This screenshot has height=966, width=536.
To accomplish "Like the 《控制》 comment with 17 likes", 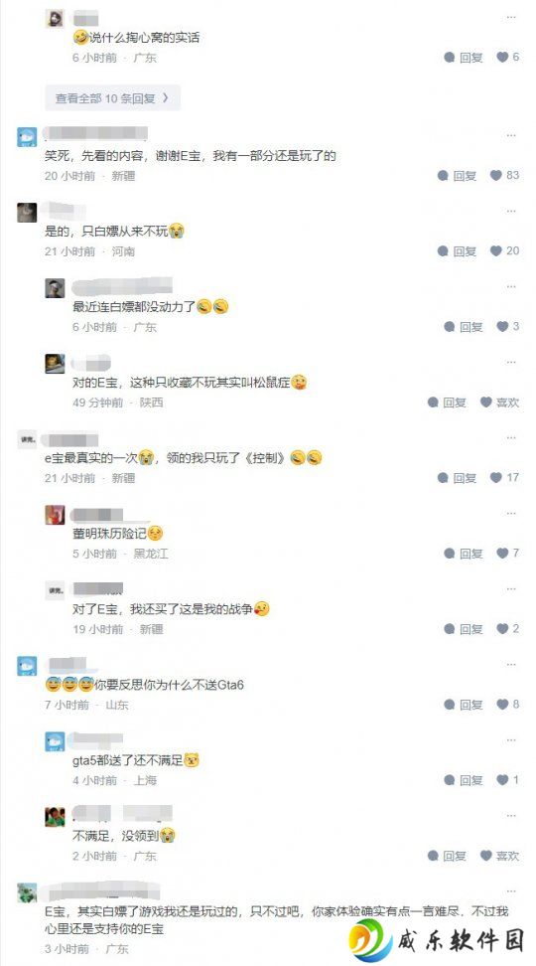I will 504,477.
